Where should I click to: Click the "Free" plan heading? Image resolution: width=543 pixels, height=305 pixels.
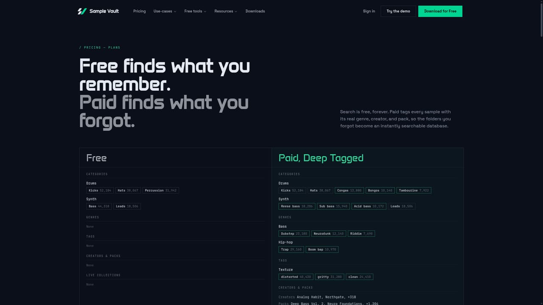point(96,158)
